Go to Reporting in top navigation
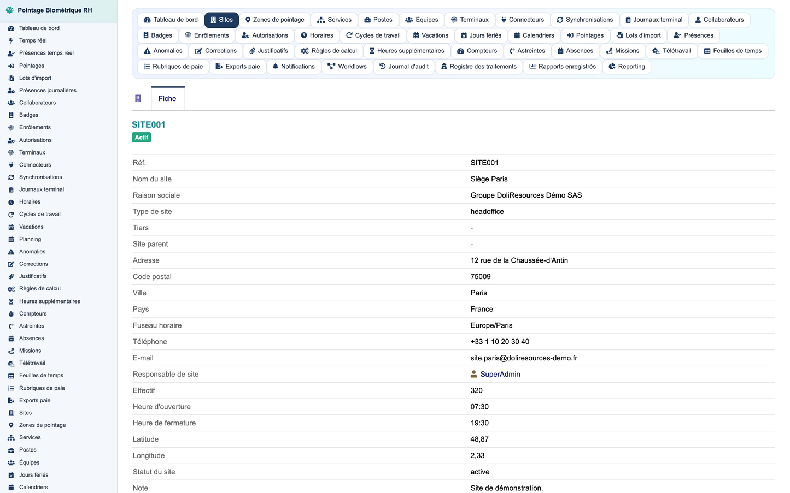The image size is (790, 493). [x=627, y=67]
